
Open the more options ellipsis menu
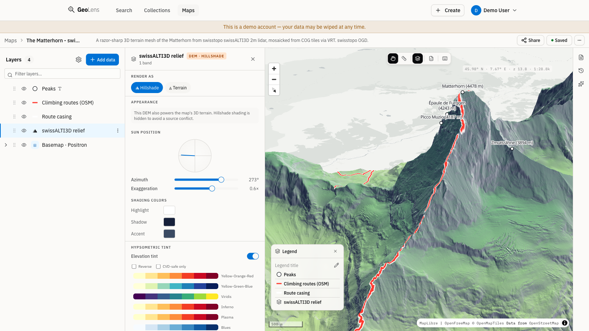point(579,40)
